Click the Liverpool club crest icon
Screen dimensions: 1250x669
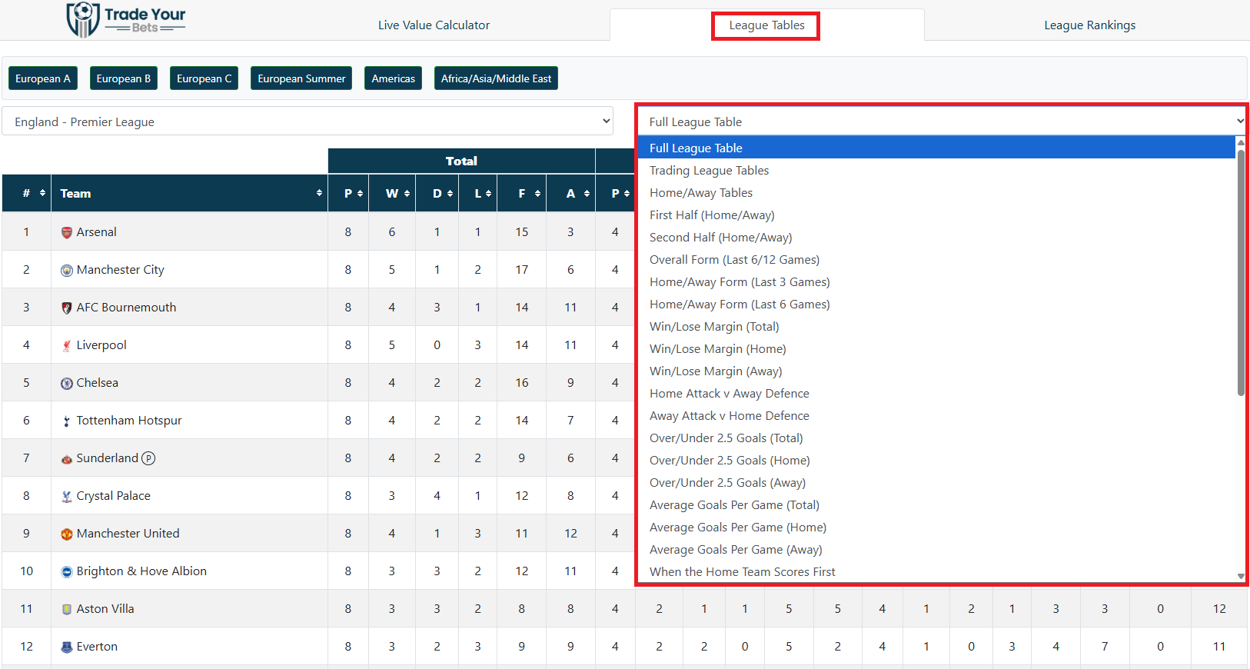(x=67, y=346)
